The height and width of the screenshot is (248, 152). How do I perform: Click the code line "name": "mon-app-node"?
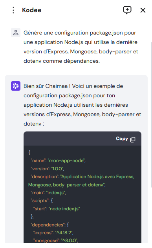click(58, 160)
